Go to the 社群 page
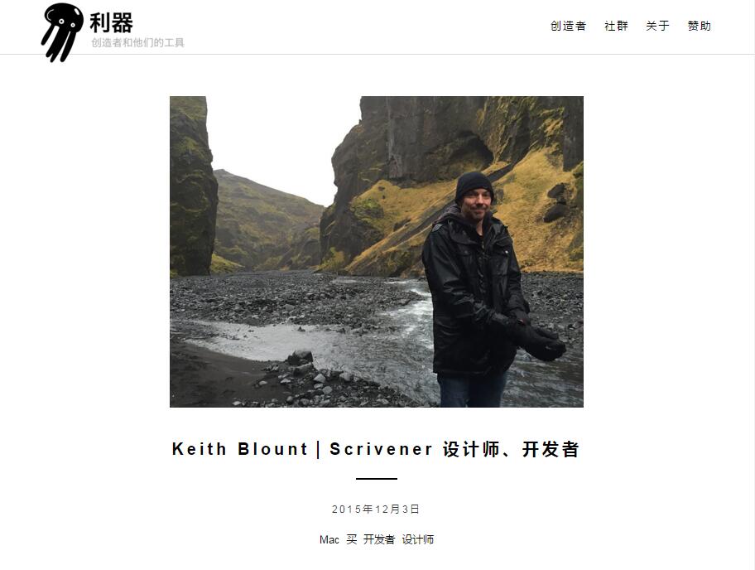Viewport: 755px width, 570px height. tap(616, 26)
